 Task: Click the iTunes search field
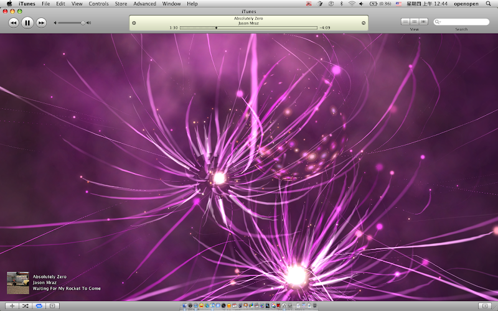464,22
